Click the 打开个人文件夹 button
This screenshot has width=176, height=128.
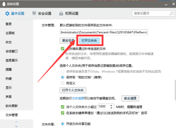[73, 90]
